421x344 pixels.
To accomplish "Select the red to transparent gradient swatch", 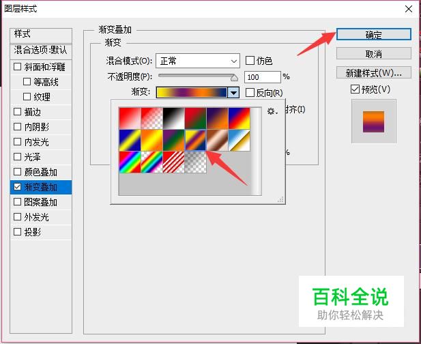I will click(152, 118).
